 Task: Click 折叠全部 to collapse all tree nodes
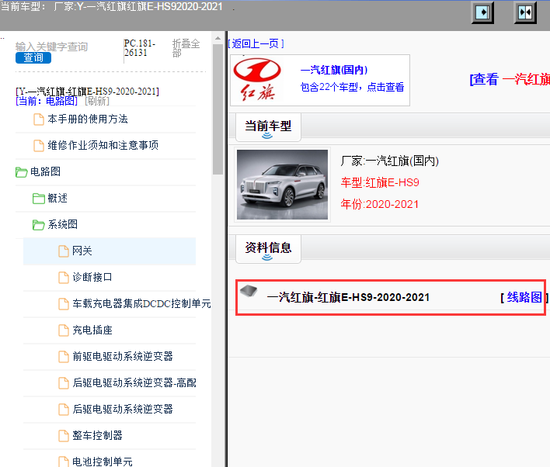pyautogui.click(x=186, y=48)
